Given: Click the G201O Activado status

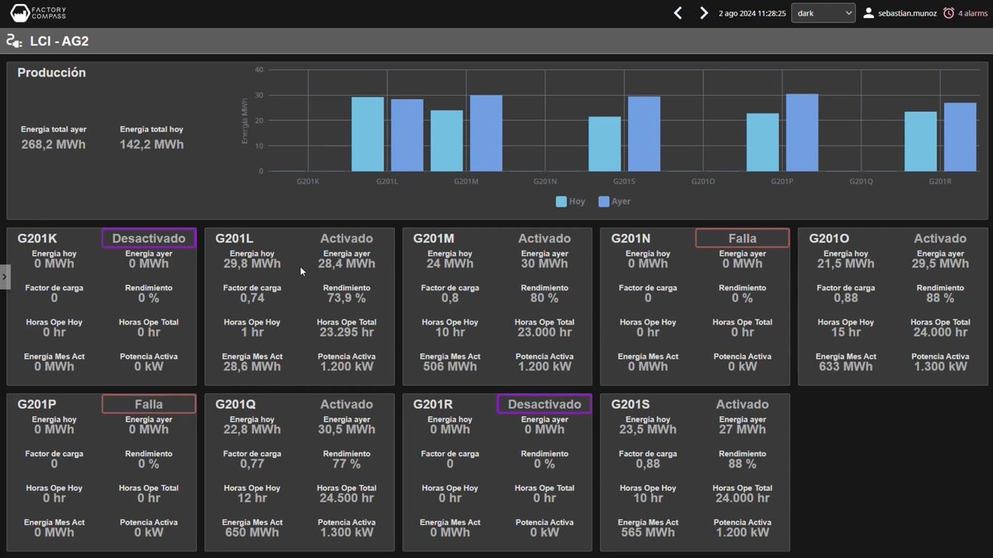Looking at the screenshot, I should tap(940, 238).
